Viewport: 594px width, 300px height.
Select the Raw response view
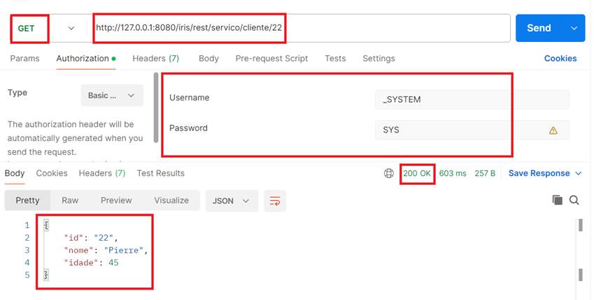(x=70, y=200)
